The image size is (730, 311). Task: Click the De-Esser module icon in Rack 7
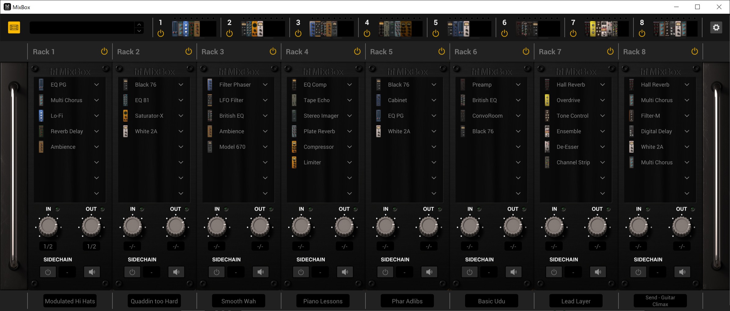547,147
